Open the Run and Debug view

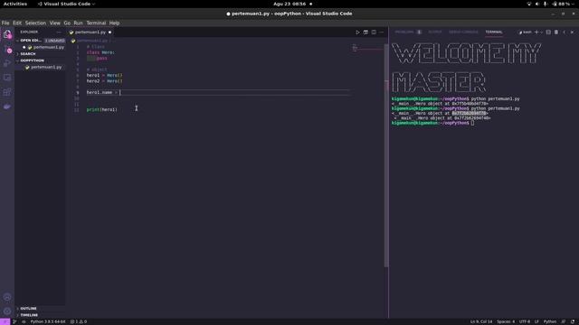7,63
